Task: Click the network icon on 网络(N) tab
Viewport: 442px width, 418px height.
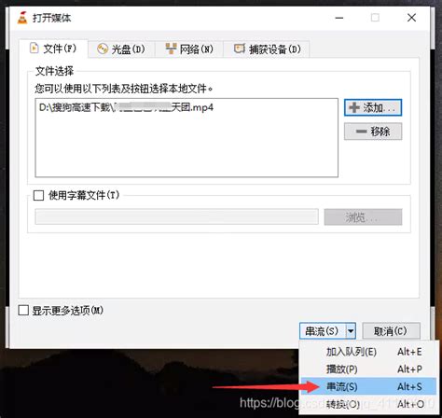Action: pos(171,49)
